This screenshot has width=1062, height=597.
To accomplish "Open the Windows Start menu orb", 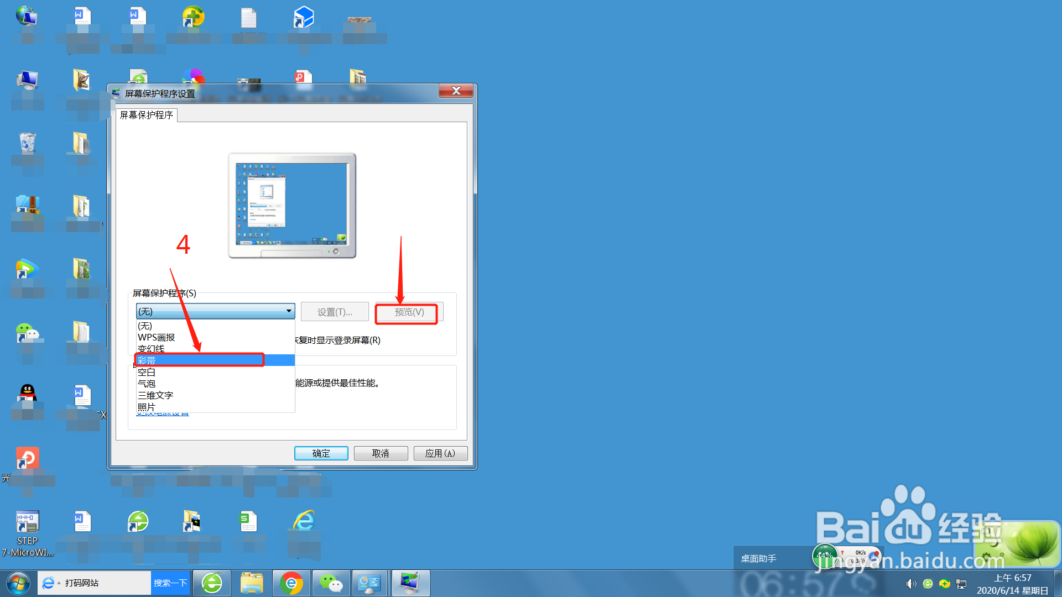I will pyautogui.click(x=18, y=583).
